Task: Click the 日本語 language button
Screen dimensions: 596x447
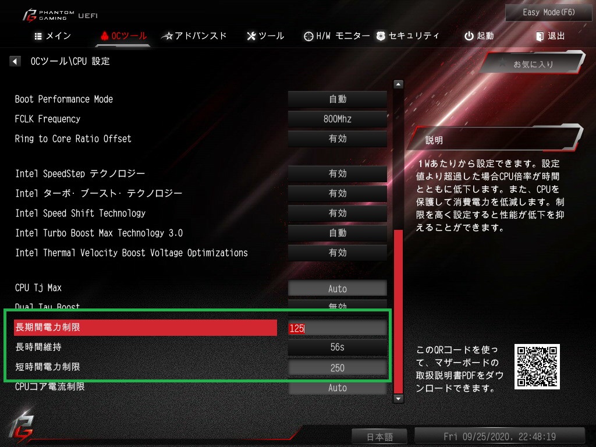Action: tap(379, 437)
